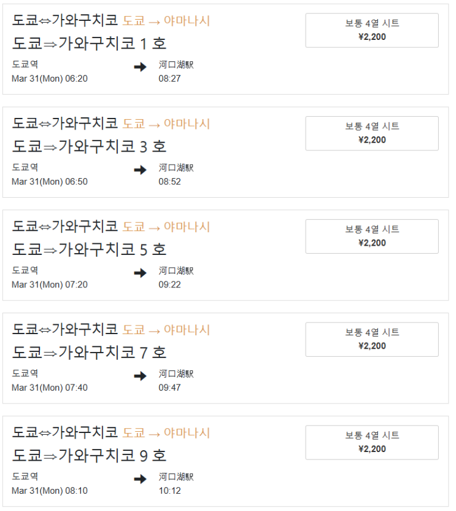This screenshot has height=511, width=456.
Task: Open the 도쿄⇒가와구치코 1호 bus title
Action: coord(89,44)
